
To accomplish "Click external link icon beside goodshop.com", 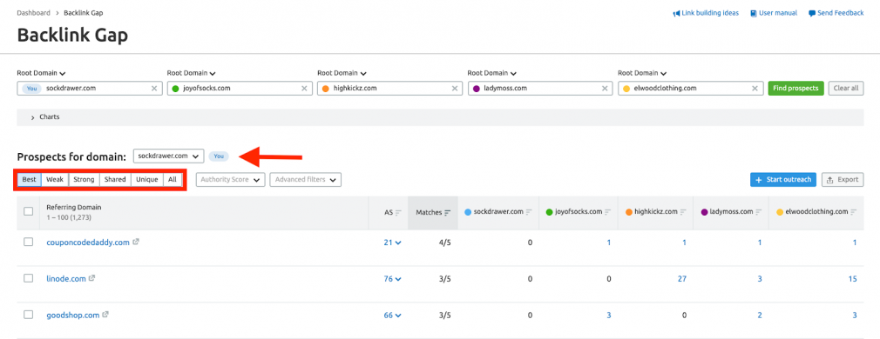I will click(x=105, y=315).
